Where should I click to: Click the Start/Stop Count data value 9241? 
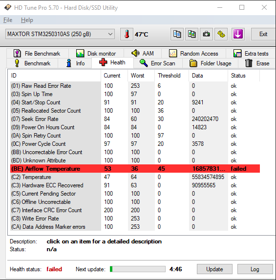[x=197, y=102]
